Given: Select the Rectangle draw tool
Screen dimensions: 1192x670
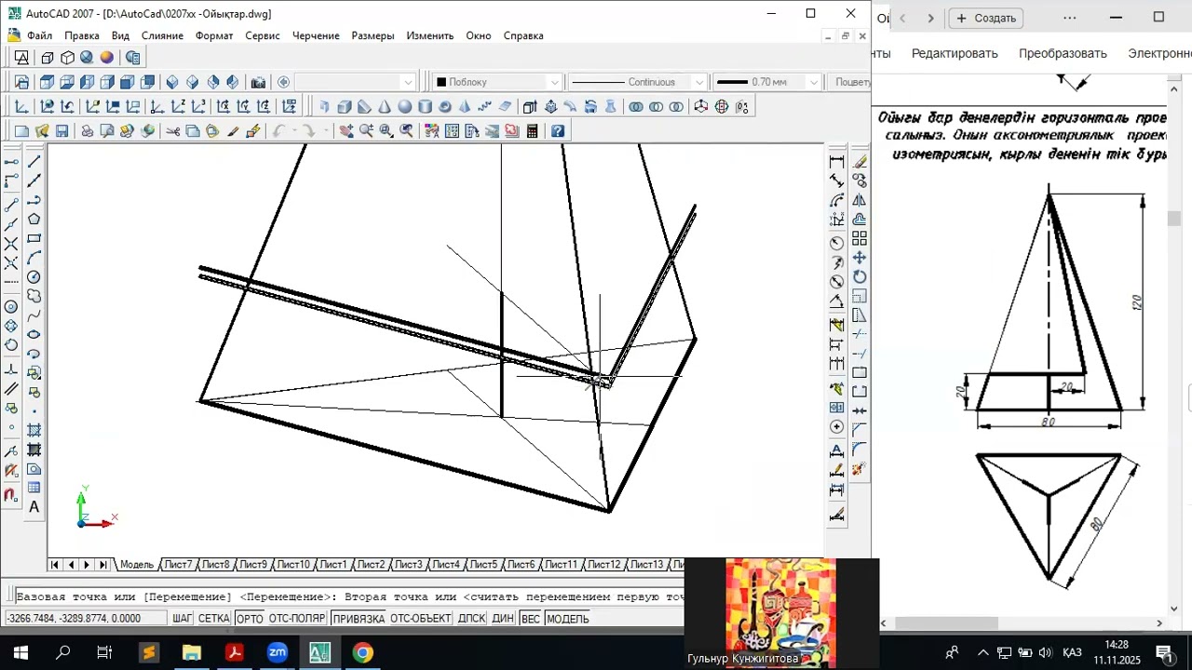Looking at the screenshot, I should point(34,238).
